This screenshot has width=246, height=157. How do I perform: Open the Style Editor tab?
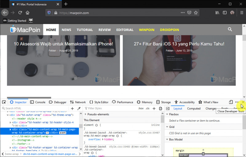[99, 102]
